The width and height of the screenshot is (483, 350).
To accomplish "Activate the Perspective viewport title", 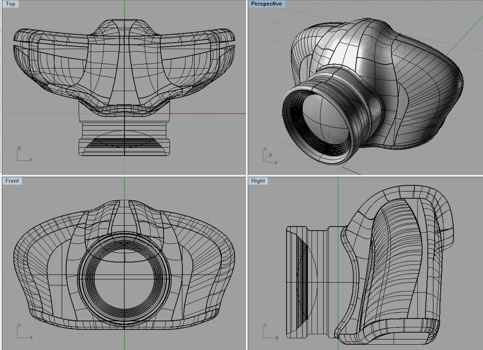I will point(266,4).
